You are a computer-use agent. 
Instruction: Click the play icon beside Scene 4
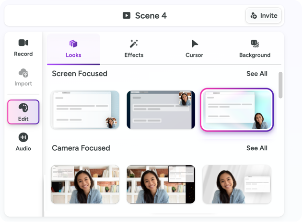pos(127,16)
